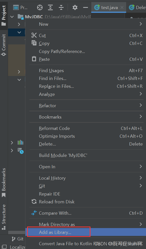Screen dimensions: 146x249
Task: Open the Git tool window at bottom
Action: [x=18, y=239]
